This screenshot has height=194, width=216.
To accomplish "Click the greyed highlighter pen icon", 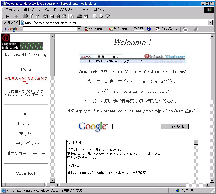I will pos(195,29).
